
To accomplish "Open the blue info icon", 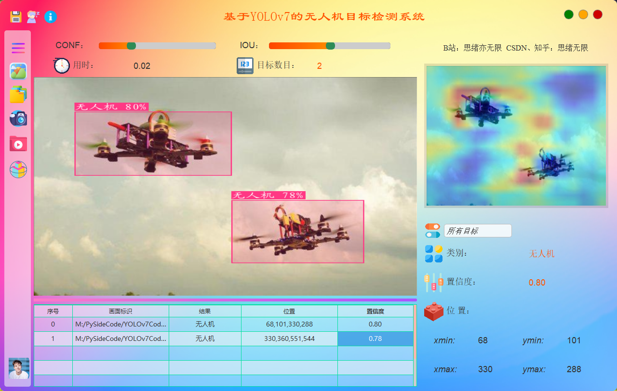I will pos(51,17).
